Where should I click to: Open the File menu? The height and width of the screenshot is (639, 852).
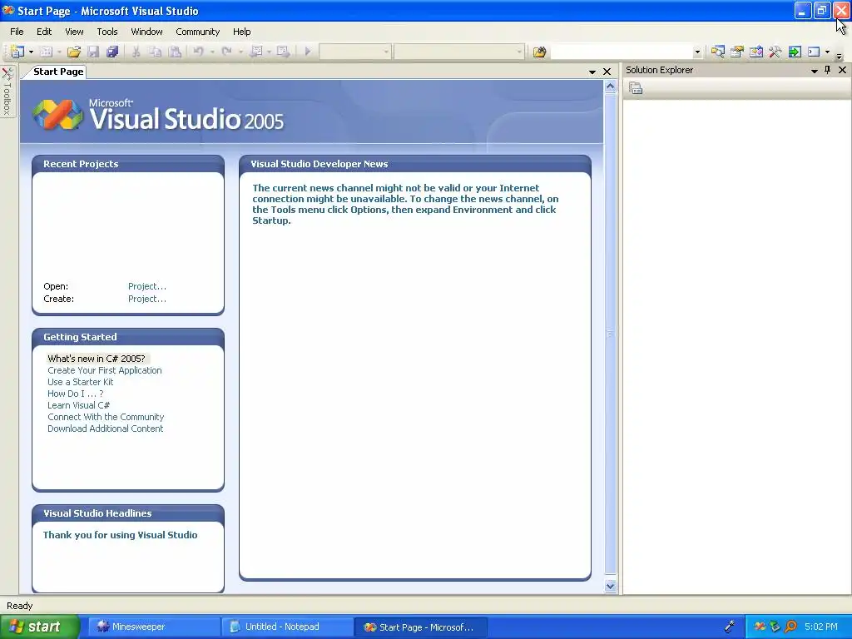[x=17, y=32]
